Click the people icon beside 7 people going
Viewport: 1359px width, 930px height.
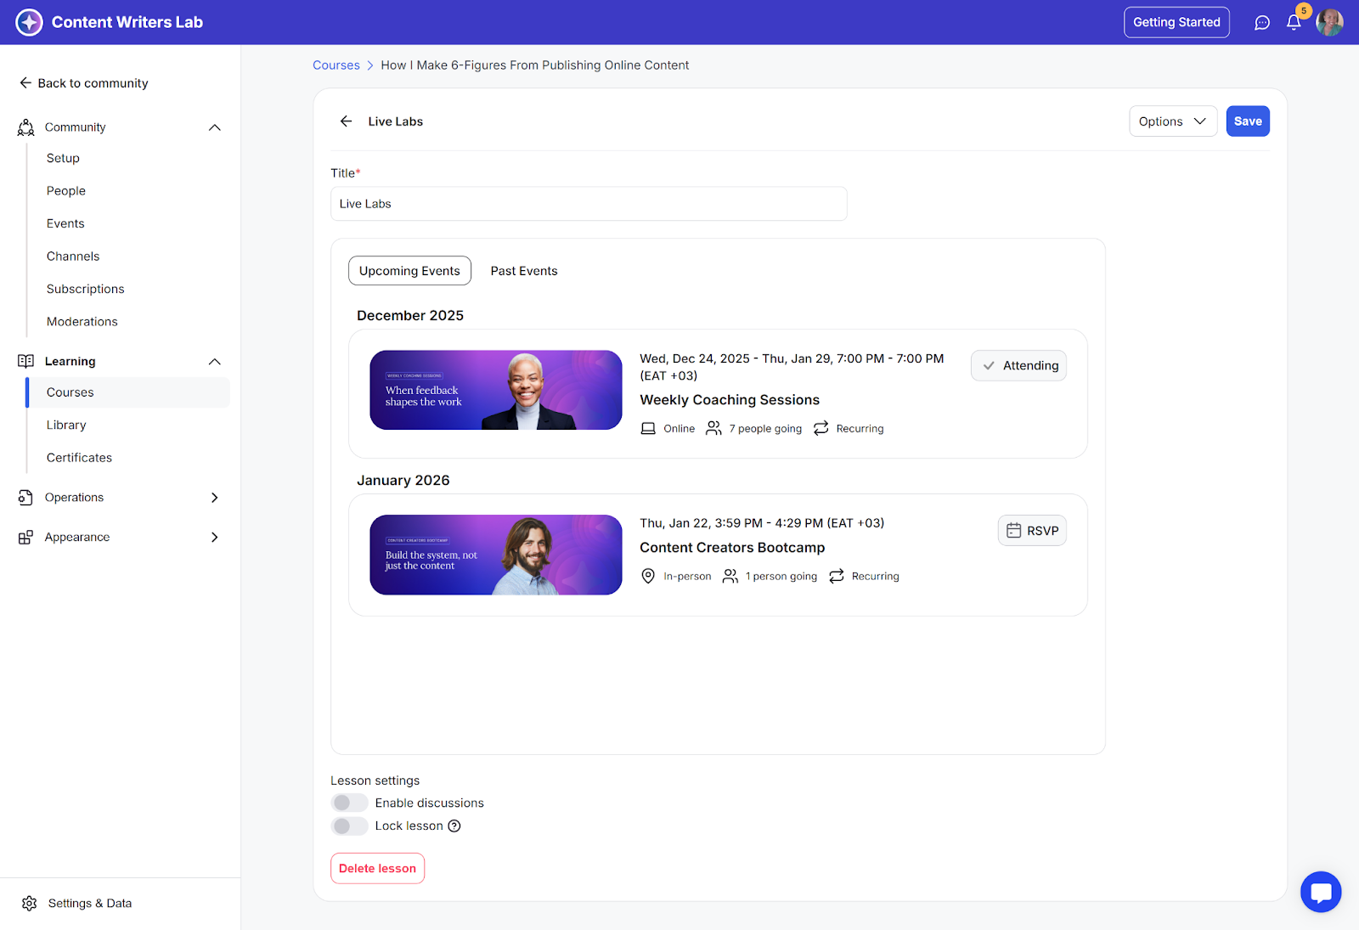[x=713, y=429]
